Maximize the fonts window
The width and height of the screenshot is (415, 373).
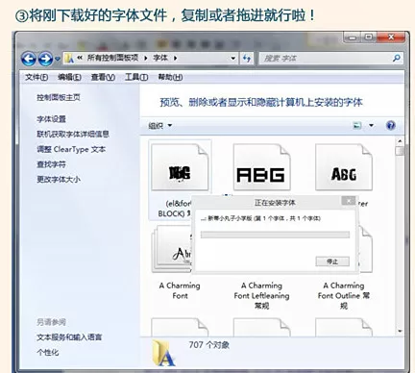click(369, 37)
